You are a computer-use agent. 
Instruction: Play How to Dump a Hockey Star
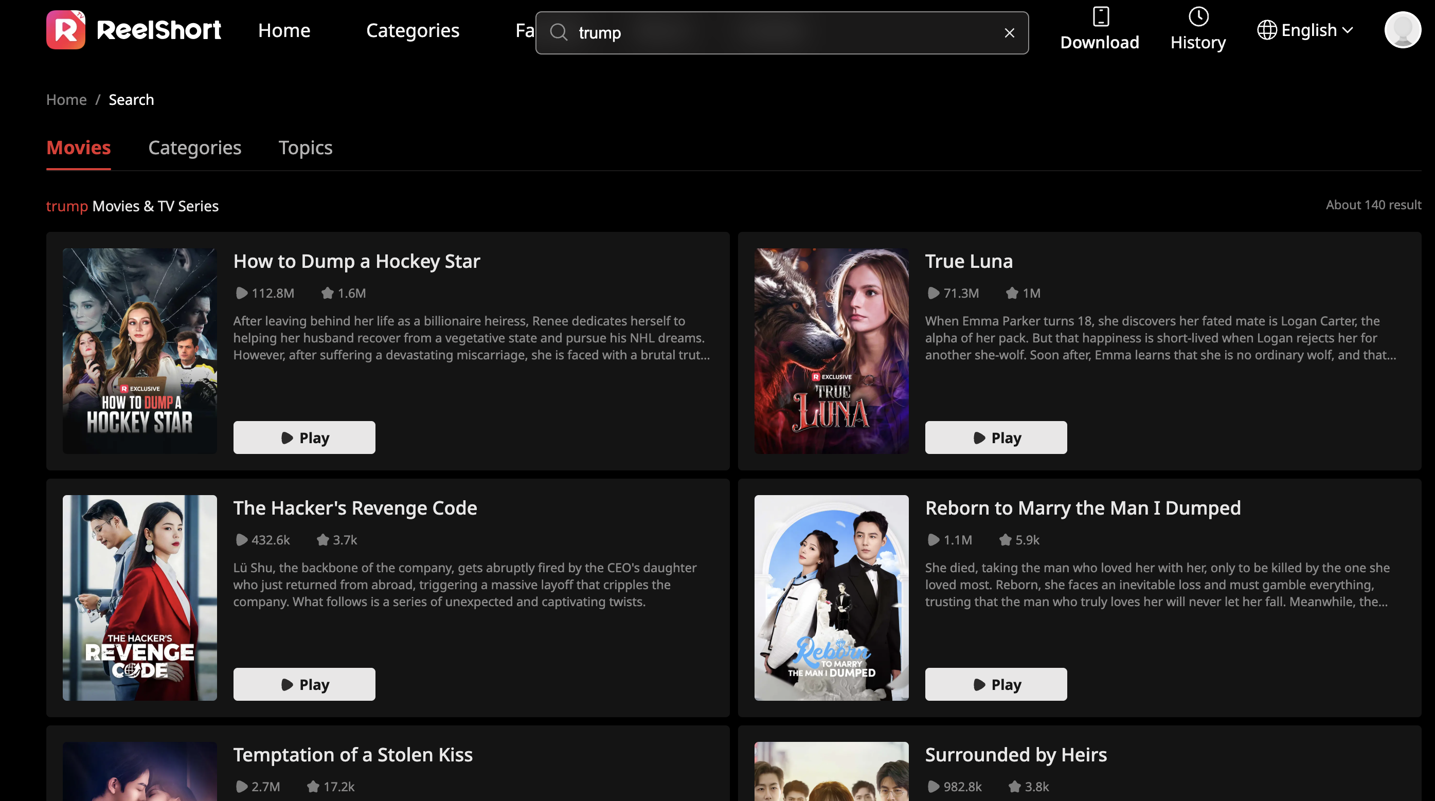click(x=304, y=438)
